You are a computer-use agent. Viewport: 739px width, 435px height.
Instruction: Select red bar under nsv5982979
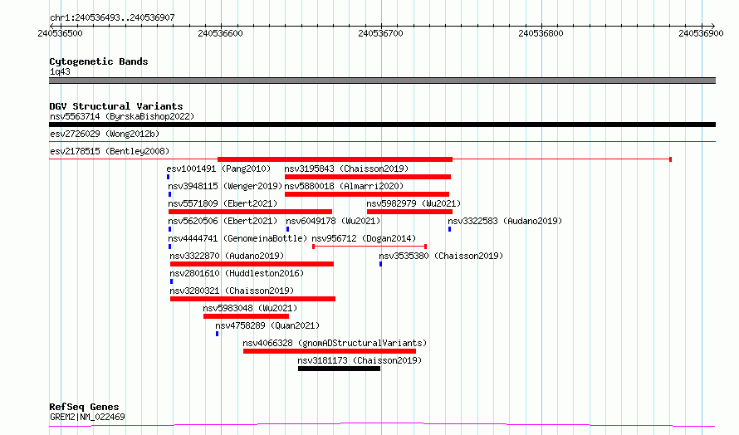tap(409, 212)
